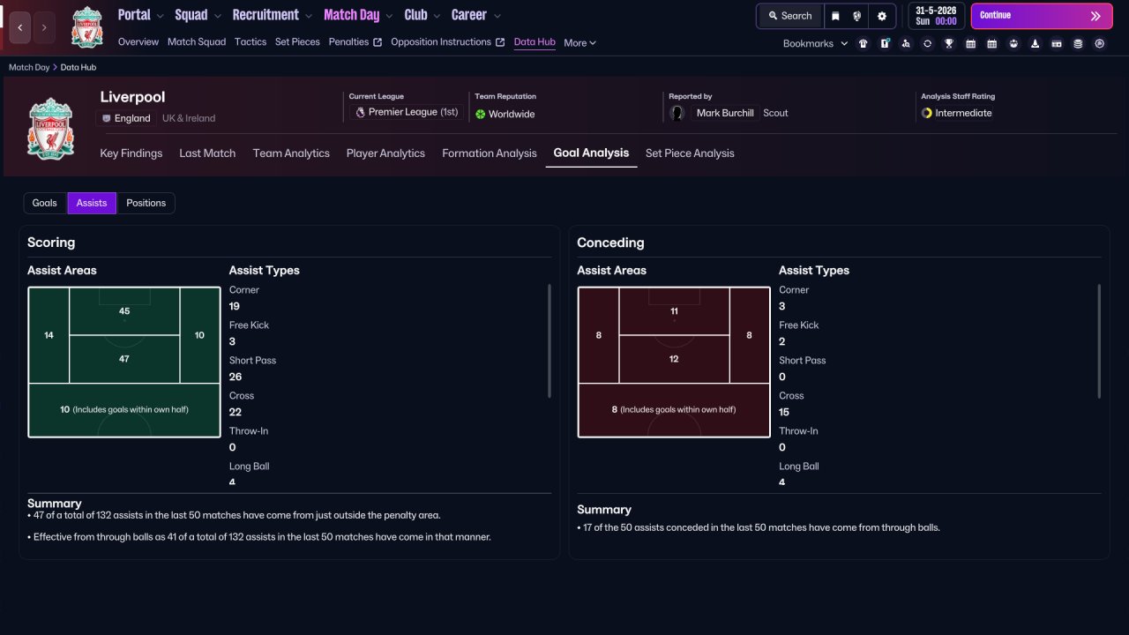1129x635 pixels.
Task: Open the Set Piece Analysis tab
Action: (690, 153)
